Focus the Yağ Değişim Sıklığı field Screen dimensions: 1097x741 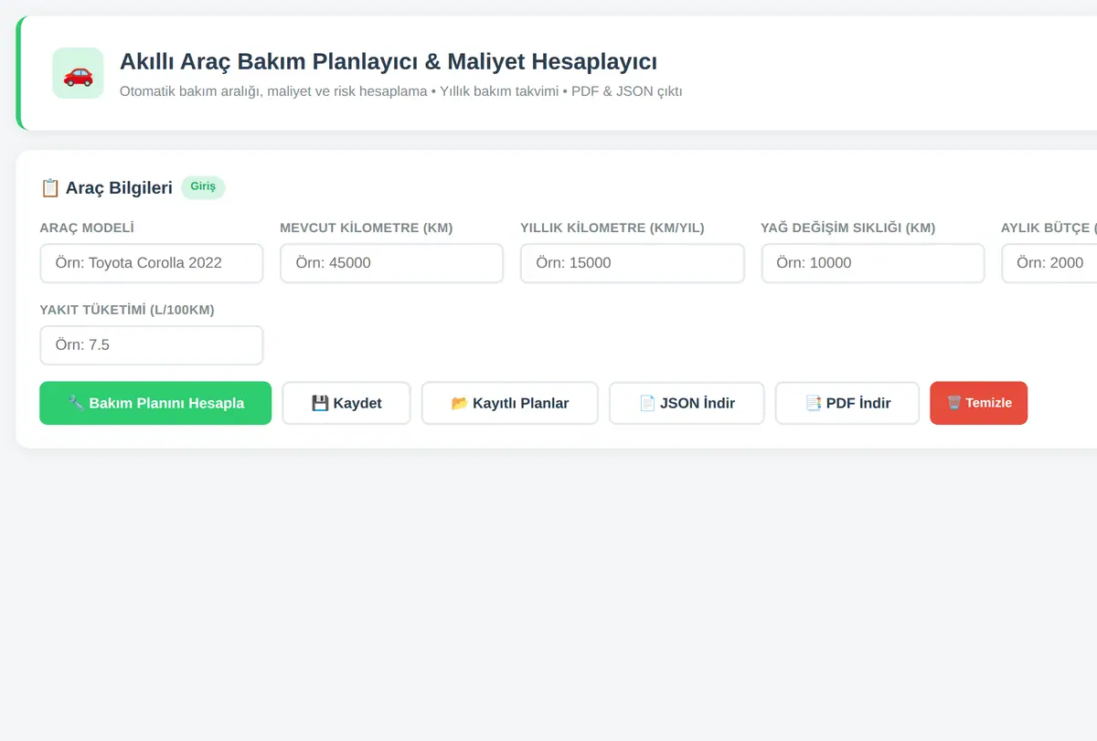[873, 263]
